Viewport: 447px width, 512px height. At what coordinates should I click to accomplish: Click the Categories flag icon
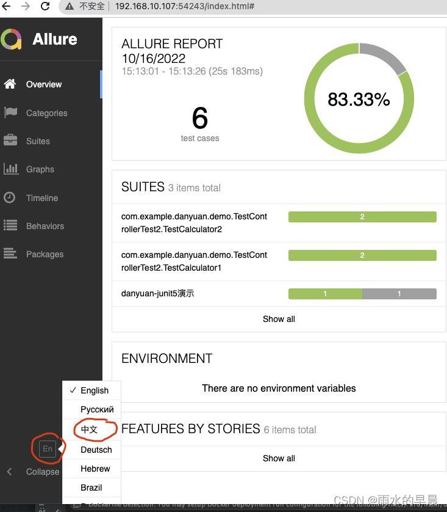10,112
